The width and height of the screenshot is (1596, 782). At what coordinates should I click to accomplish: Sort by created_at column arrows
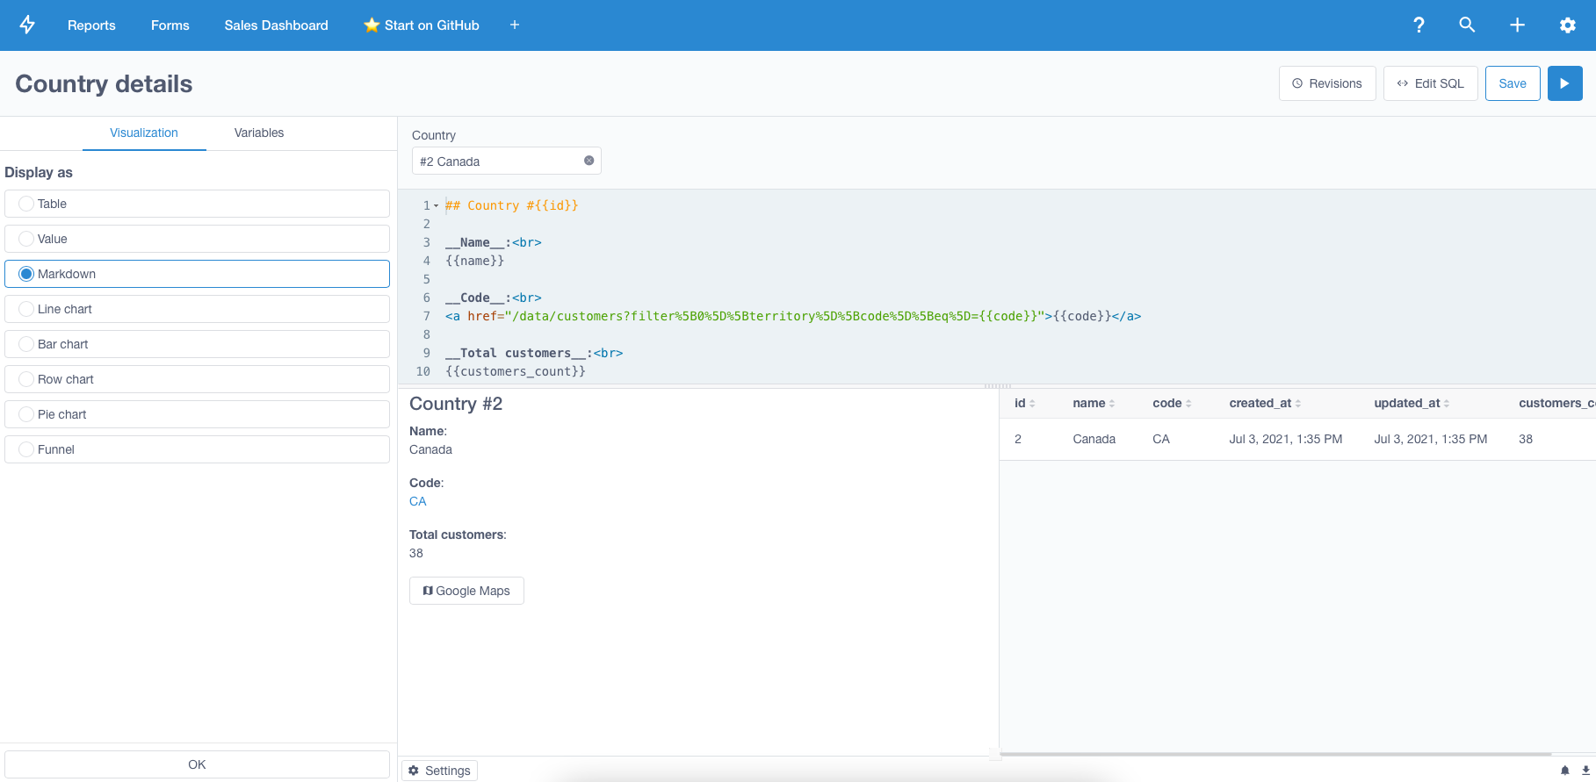click(x=1298, y=404)
